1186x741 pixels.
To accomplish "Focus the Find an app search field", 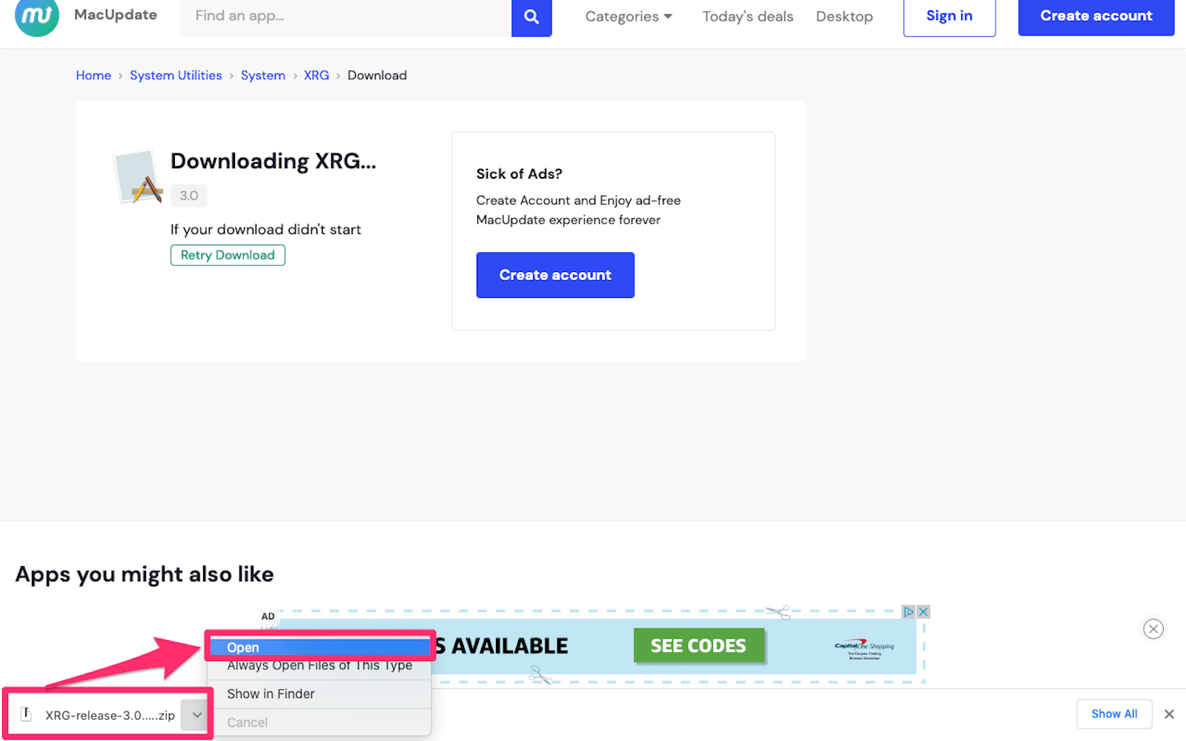I will click(x=345, y=16).
